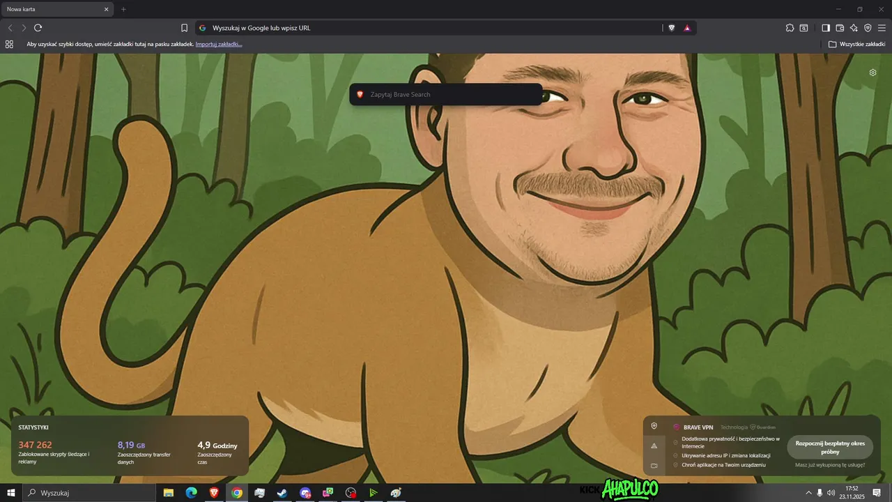The image size is (892, 502).
Task: Click the STATYSTYKI heading
Action: pos(33,427)
